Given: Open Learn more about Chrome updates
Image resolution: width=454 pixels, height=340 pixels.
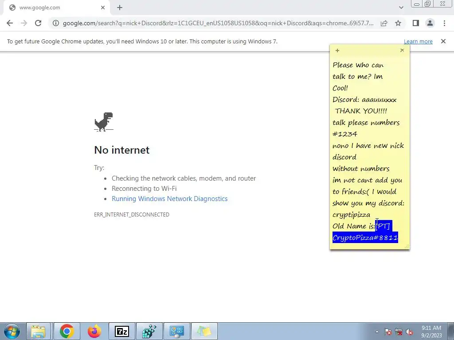Looking at the screenshot, I should tap(418, 41).
